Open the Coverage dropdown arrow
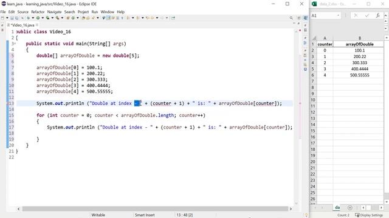389x218 pixels. pyautogui.click(x=52, y=18)
